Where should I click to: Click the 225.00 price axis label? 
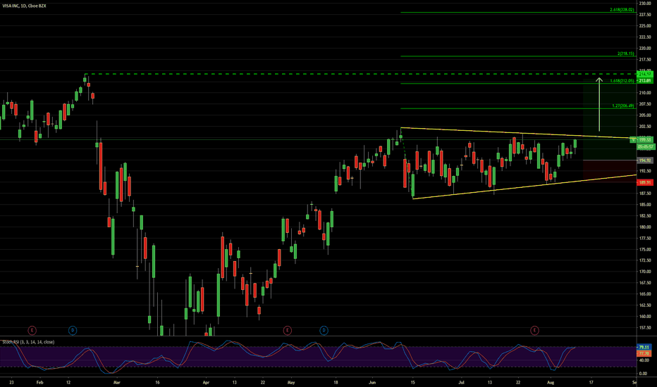[x=644, y=25]
